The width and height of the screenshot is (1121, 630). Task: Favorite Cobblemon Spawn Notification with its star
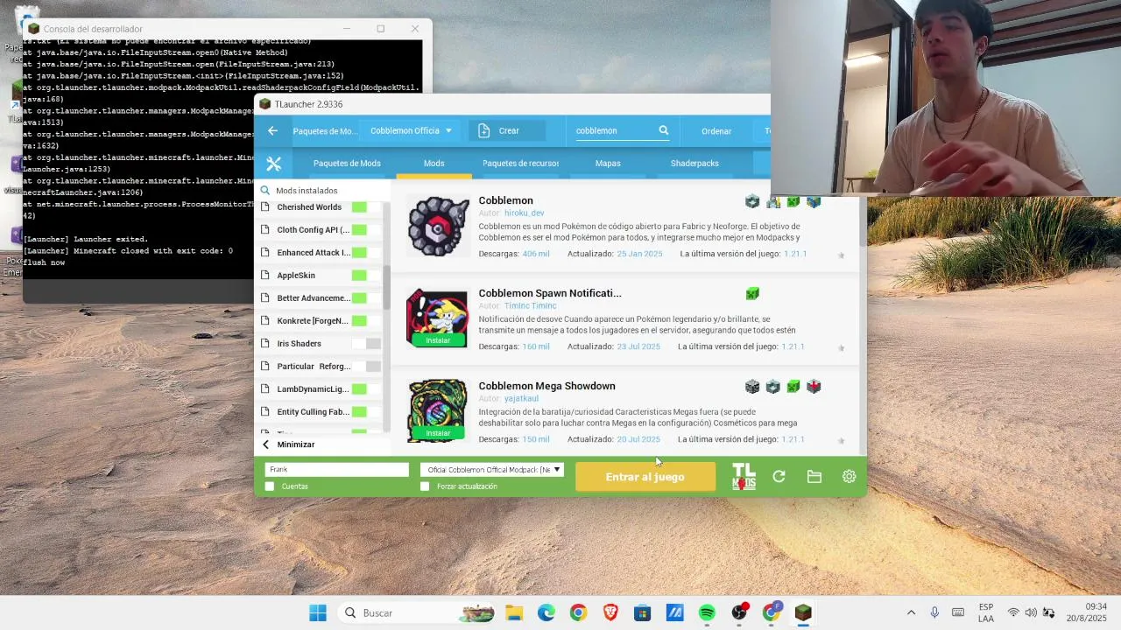(841, 348)
